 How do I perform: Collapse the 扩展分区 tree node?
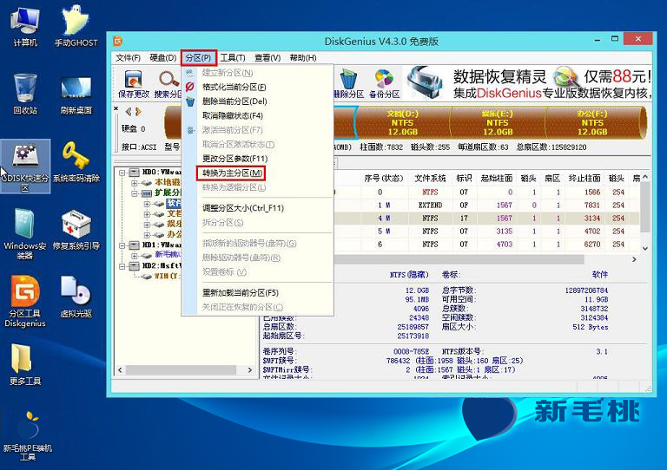135,193
